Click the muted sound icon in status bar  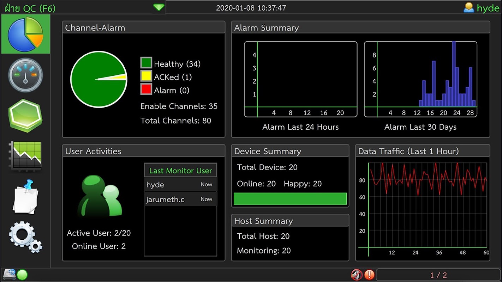[x=357, y=275]
